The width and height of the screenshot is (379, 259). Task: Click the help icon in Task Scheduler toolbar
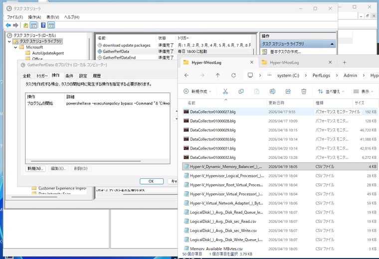click(x=43, y=25)
